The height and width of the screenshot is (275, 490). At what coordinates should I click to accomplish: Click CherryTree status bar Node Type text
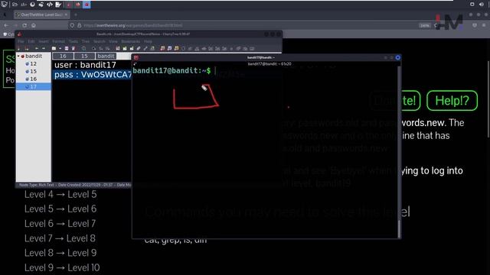[36, 185]
